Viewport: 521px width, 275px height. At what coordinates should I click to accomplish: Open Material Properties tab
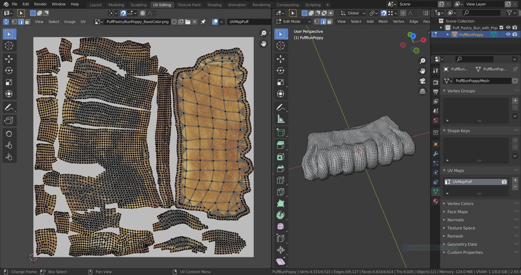[436, 201]
